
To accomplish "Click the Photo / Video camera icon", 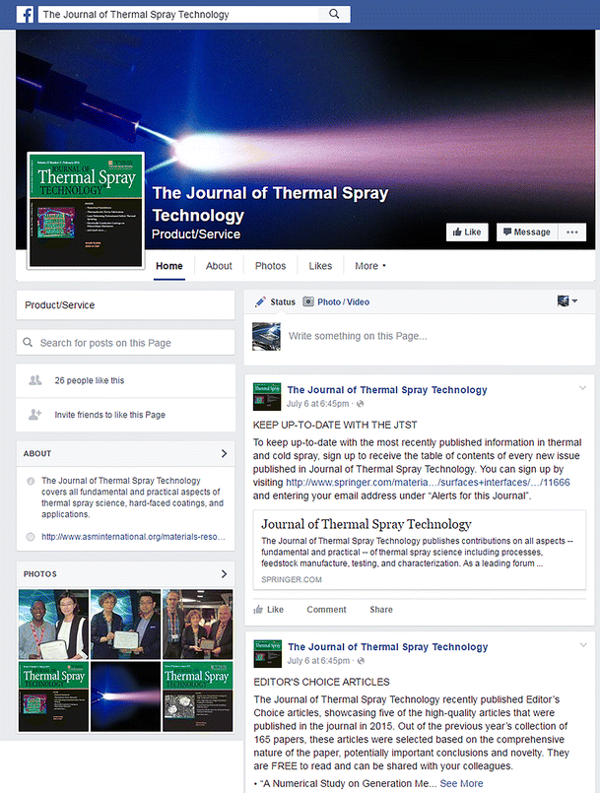I will tap(308, 301).
